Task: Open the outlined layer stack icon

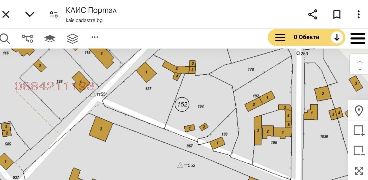Action: [72, 39]
